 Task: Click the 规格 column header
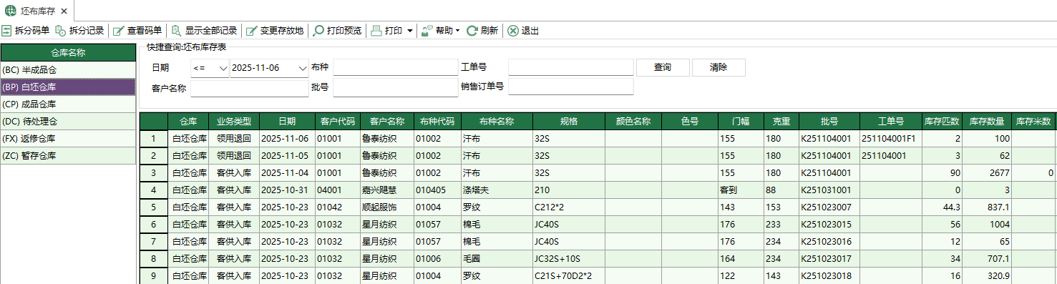[568, 122]
